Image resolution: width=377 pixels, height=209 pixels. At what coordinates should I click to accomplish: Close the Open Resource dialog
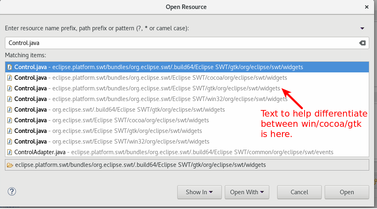coord(367,7)
